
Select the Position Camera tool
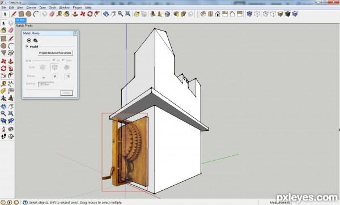tap(3, 129)
